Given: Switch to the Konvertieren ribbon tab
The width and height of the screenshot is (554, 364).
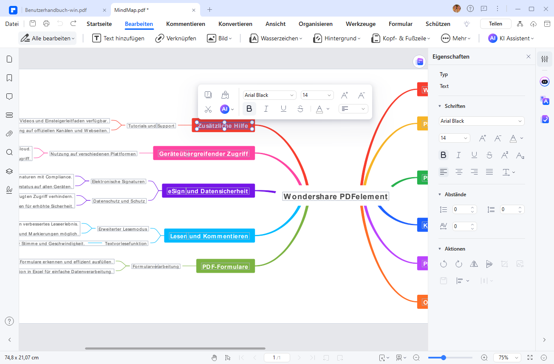Looking at the screenshot, I should point(235,24).
